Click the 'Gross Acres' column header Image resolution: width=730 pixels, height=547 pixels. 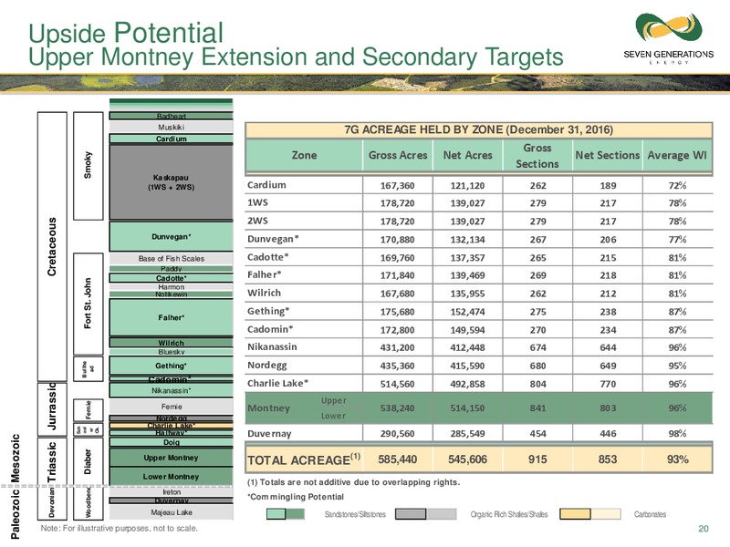pos(398,155)
